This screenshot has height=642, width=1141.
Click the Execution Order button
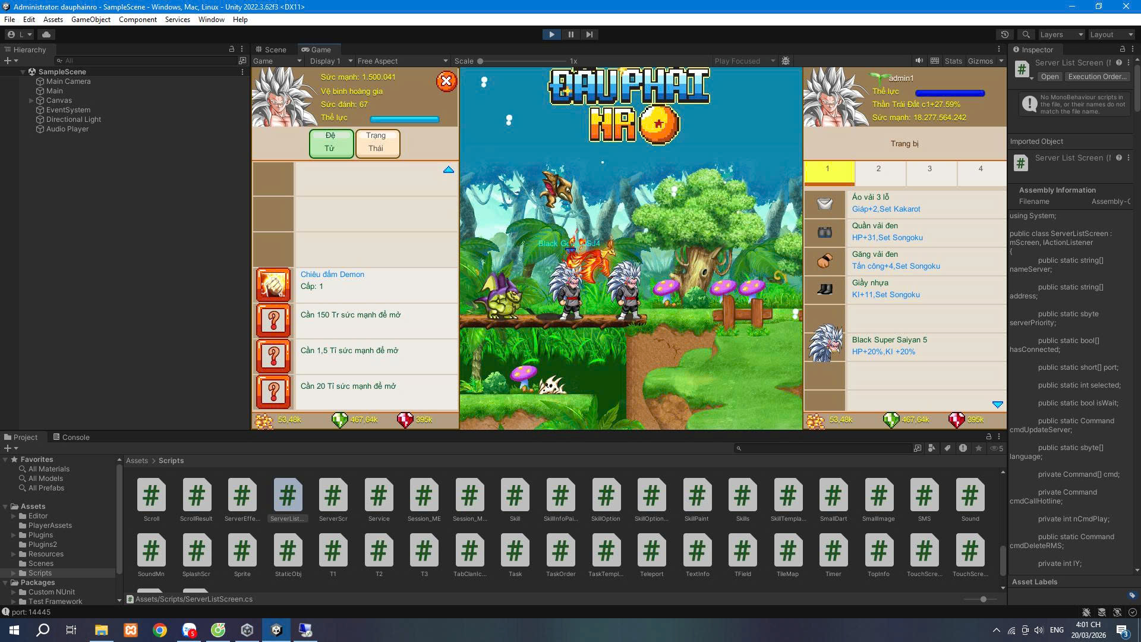[1096, 77]
